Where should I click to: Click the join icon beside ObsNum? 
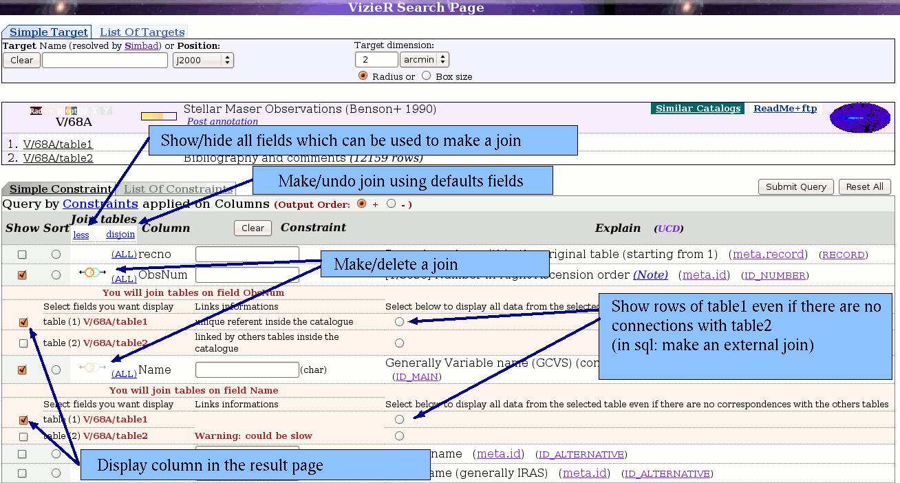[x=92, y=272]
